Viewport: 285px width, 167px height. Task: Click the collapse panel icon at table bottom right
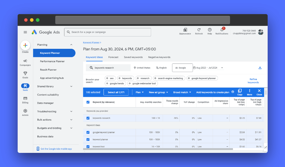266,147
